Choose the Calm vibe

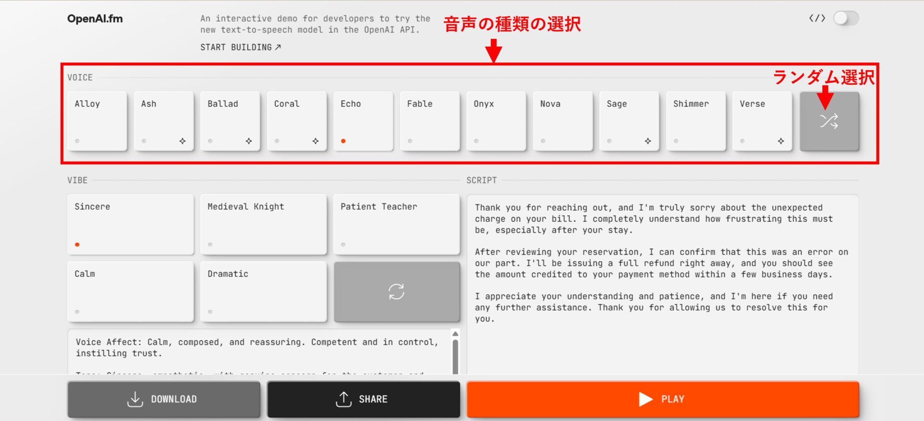(x=130, y=292)
